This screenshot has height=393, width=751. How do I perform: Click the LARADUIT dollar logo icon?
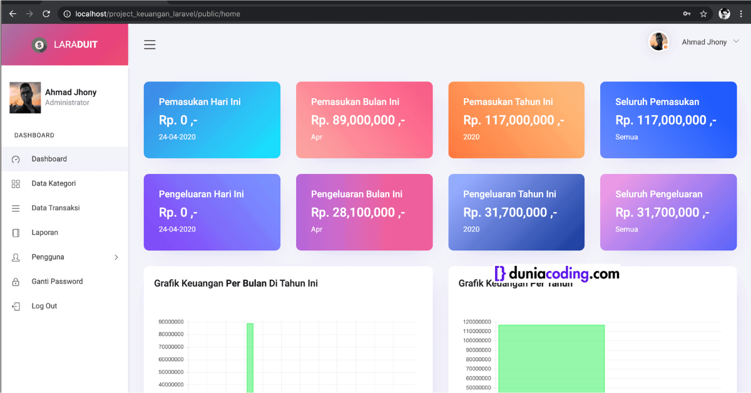tap(39, 44)
